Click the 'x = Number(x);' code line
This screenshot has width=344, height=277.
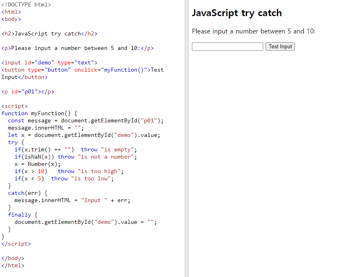coord(37,164)
